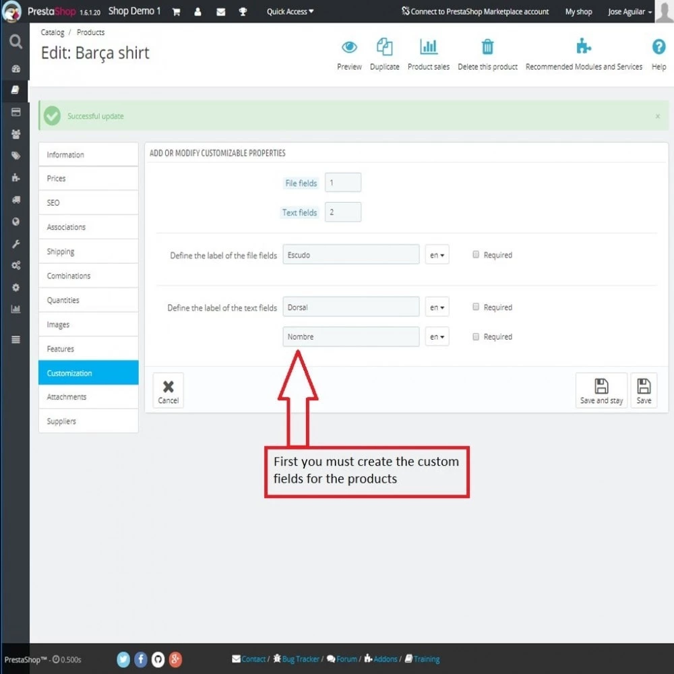Click the Text fields number input
The height and width of the screenshot is (674, 674).
(343, 212)
